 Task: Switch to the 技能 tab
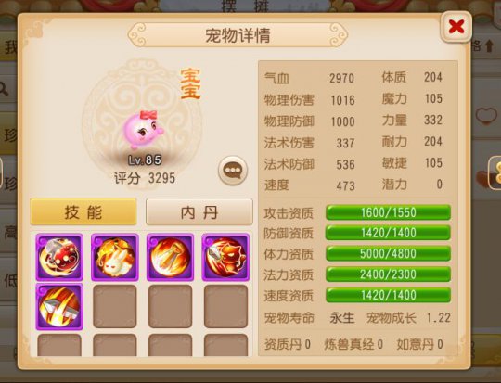pos(83,211)
